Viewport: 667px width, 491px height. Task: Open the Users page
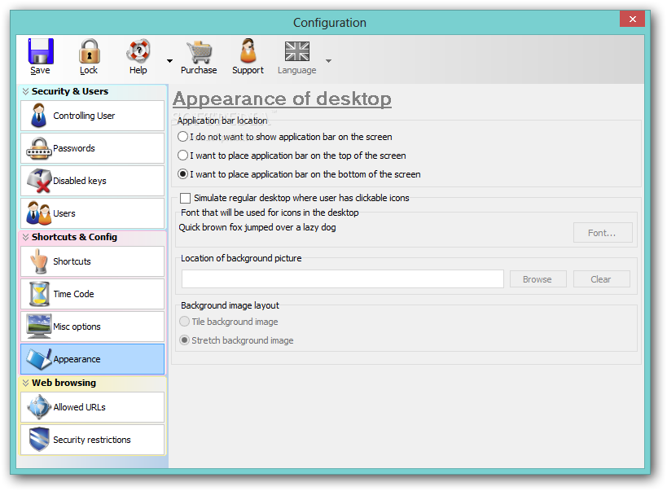[92, 213]
